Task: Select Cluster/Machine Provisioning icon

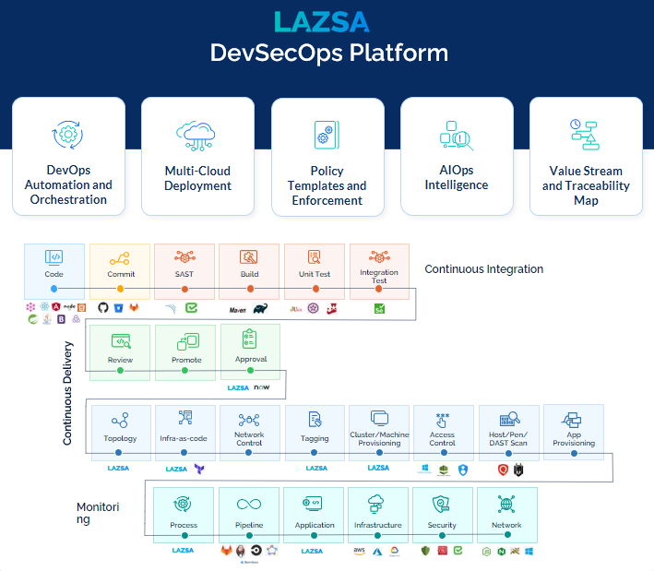Action: click(379, 418)
